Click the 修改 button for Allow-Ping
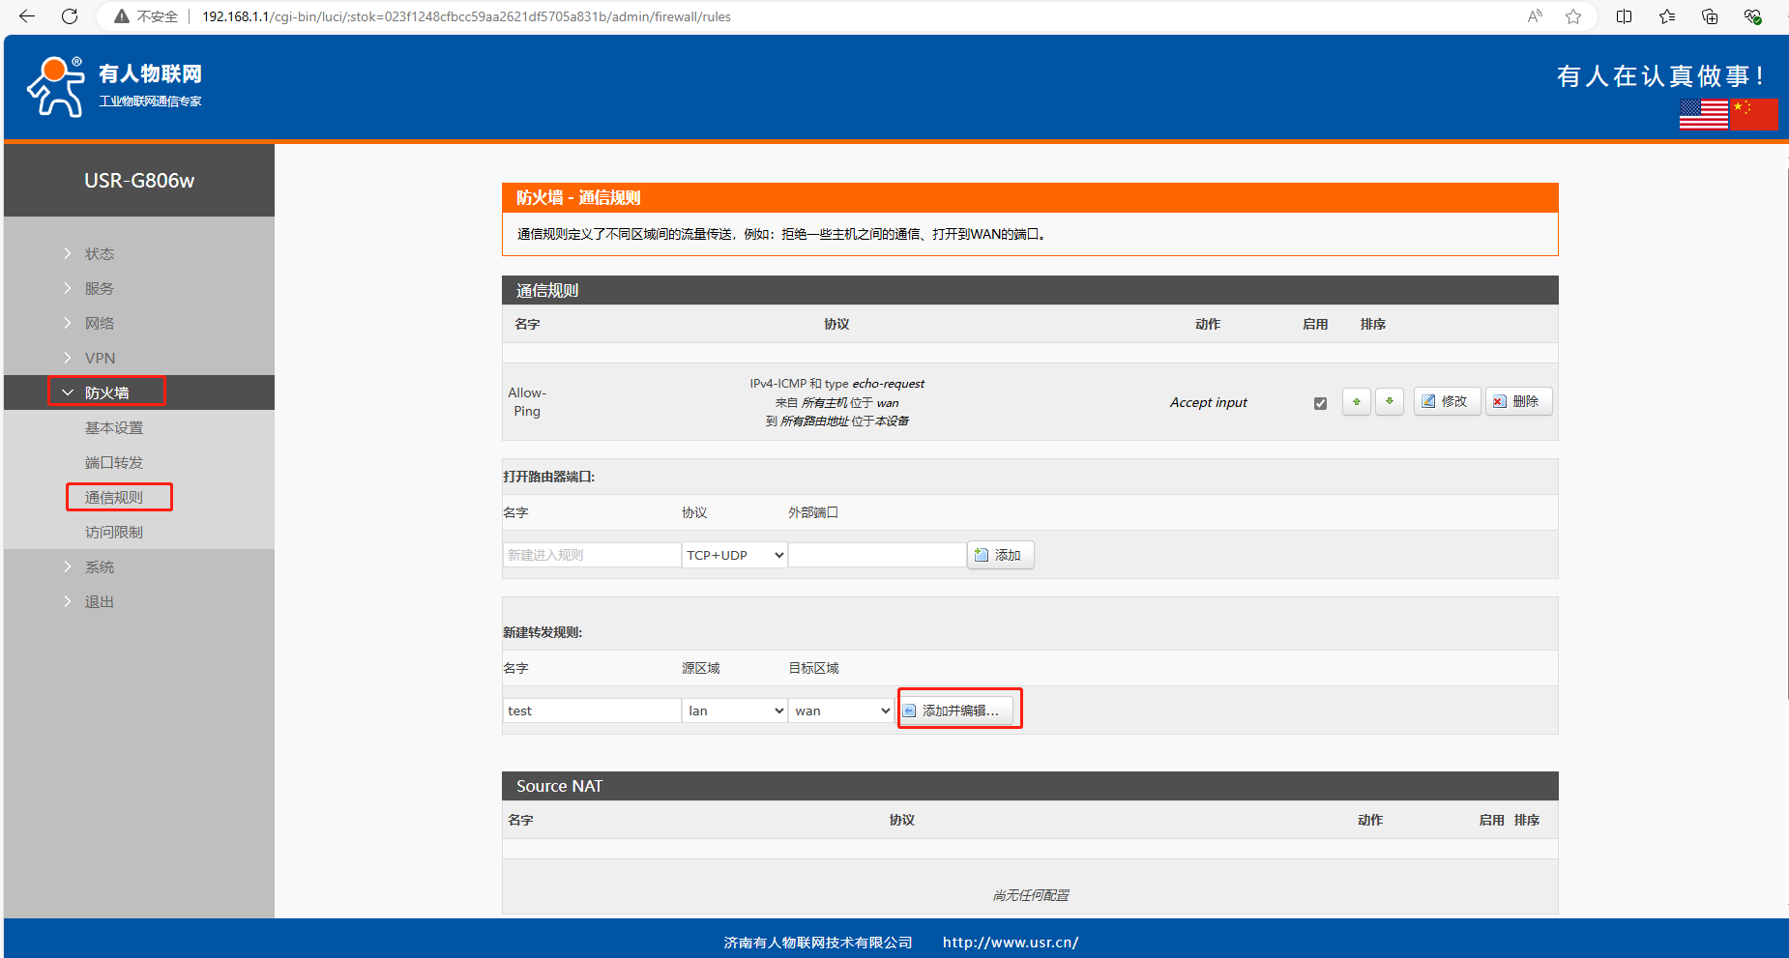 pos(1447,401)
